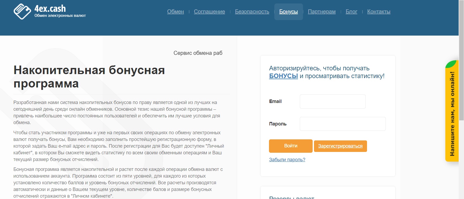The image size is (464, 199).
Task: Click the Зарегистрироваться button
Action: (x=340, y=146)
